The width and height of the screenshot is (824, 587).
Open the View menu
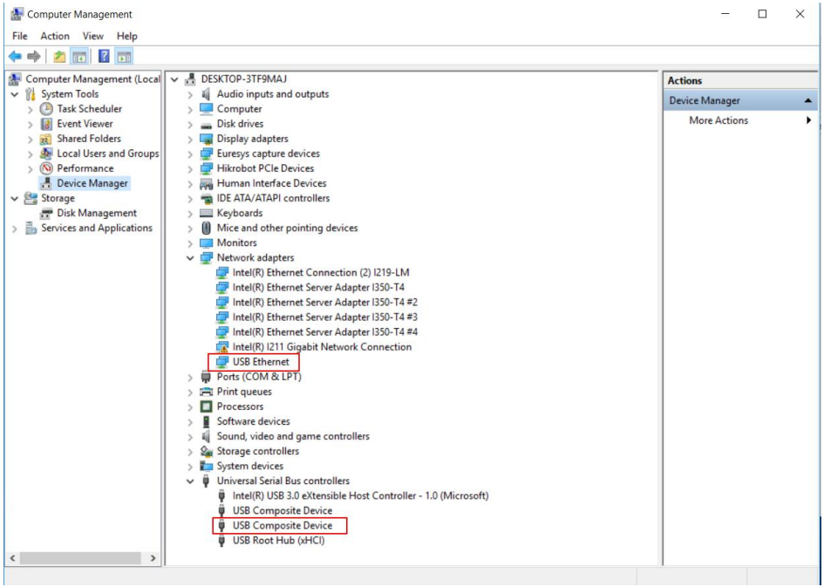tap(93, 36)
